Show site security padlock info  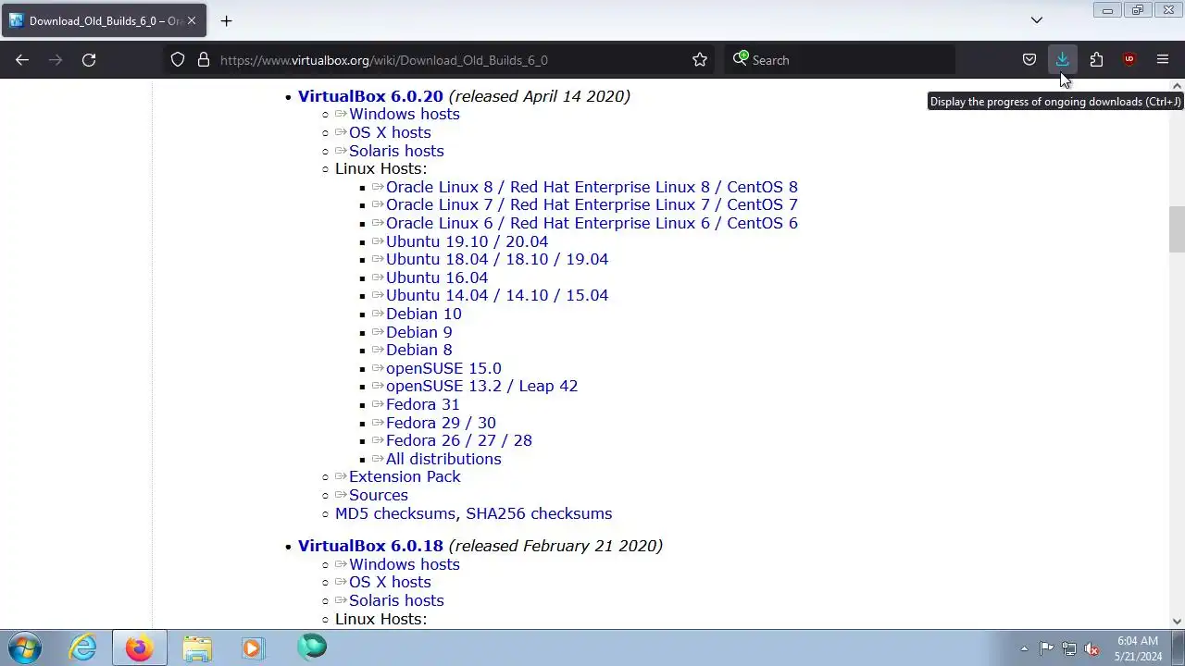[203, 60]
